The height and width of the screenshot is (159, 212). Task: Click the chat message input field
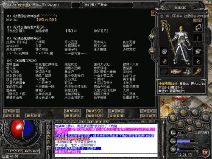pos(106,156)
